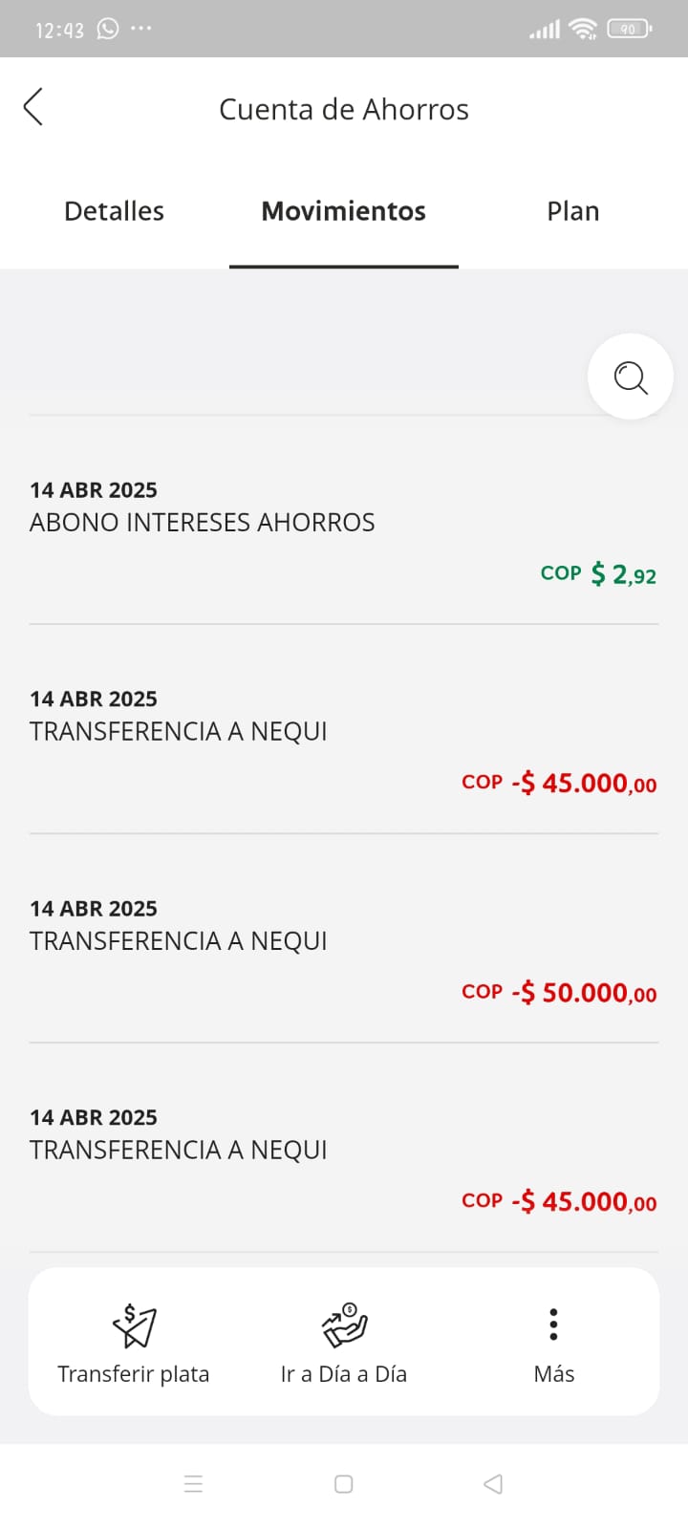Tap the battery indicator in status bar
The width and height of the screenshot is (688, 1529).
pos(629,29)
